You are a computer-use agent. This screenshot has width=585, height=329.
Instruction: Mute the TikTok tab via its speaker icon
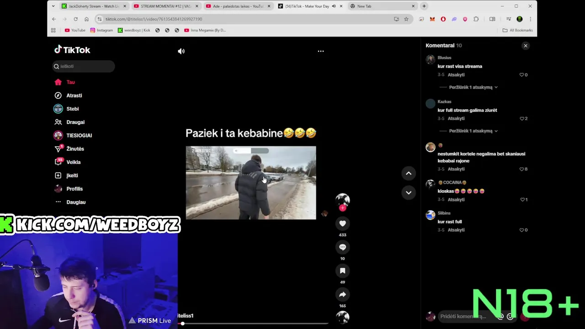point(334,6)
